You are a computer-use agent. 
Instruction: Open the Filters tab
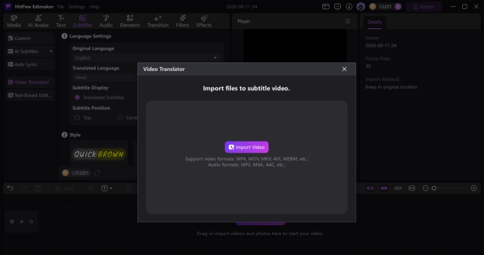tap(183, 21)
